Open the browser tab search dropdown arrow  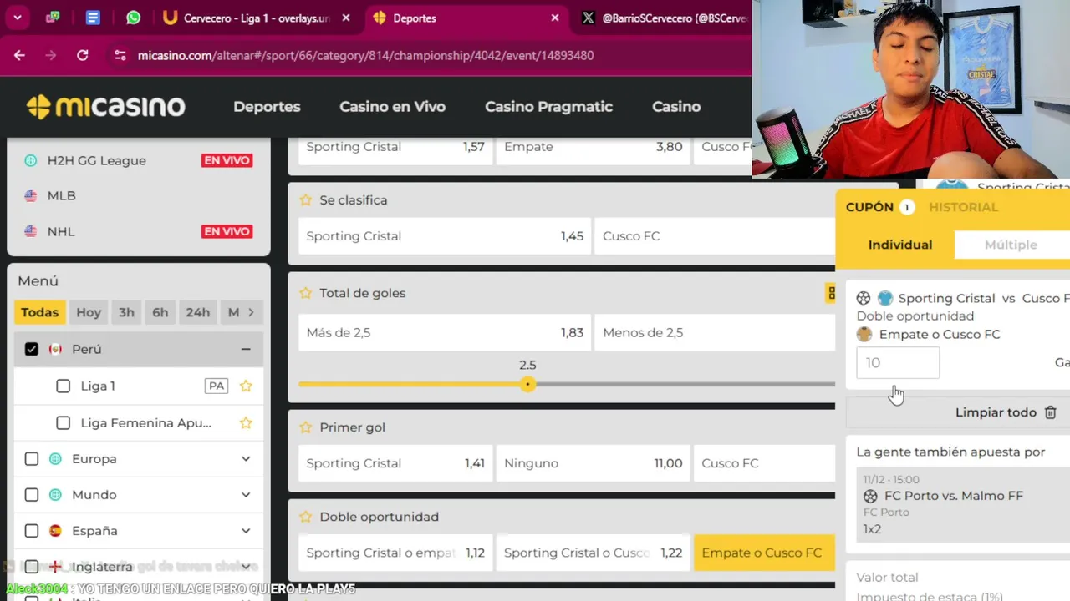18,18
